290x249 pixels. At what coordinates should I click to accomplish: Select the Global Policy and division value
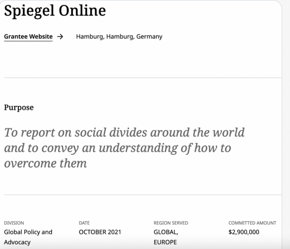click(x=28, y=232)
